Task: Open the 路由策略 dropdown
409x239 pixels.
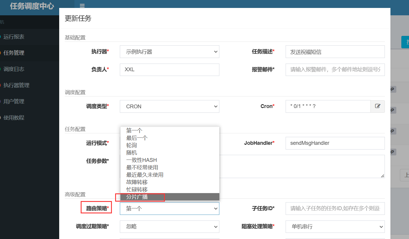Action: [170, 208]
